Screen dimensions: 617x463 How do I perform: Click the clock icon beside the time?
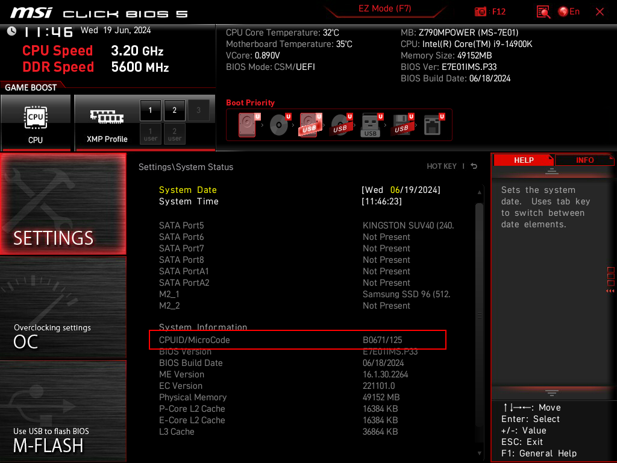click(x=12, y=31)
